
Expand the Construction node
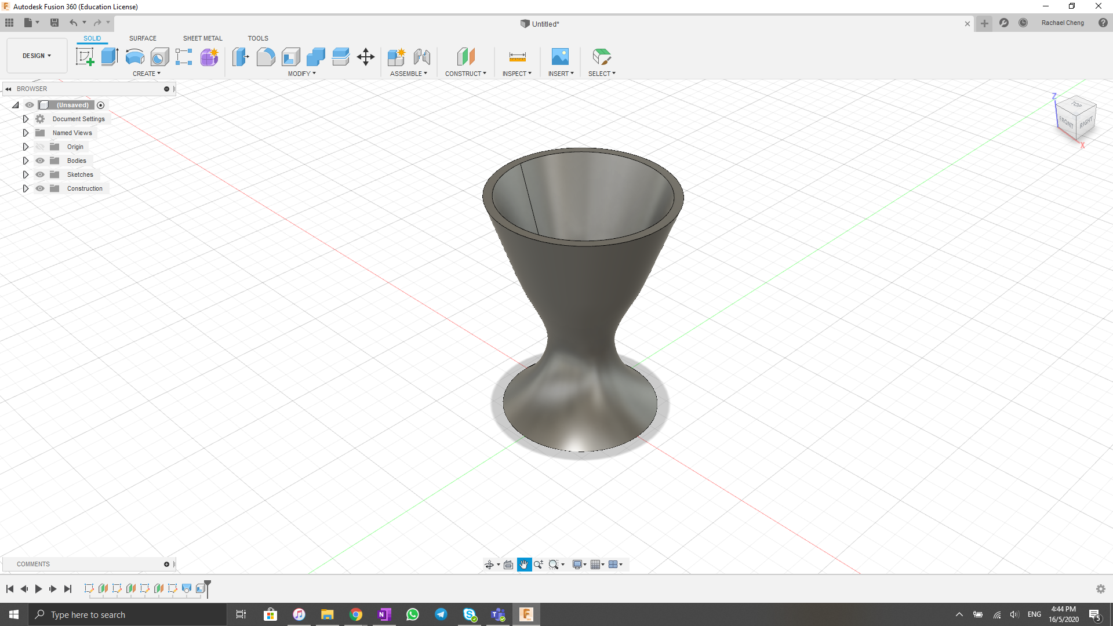pyautogui.click(x=26, y=188)
